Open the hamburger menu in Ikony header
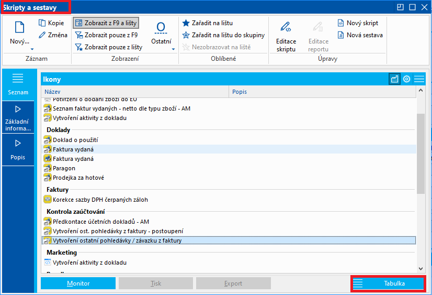 point(419,79)
